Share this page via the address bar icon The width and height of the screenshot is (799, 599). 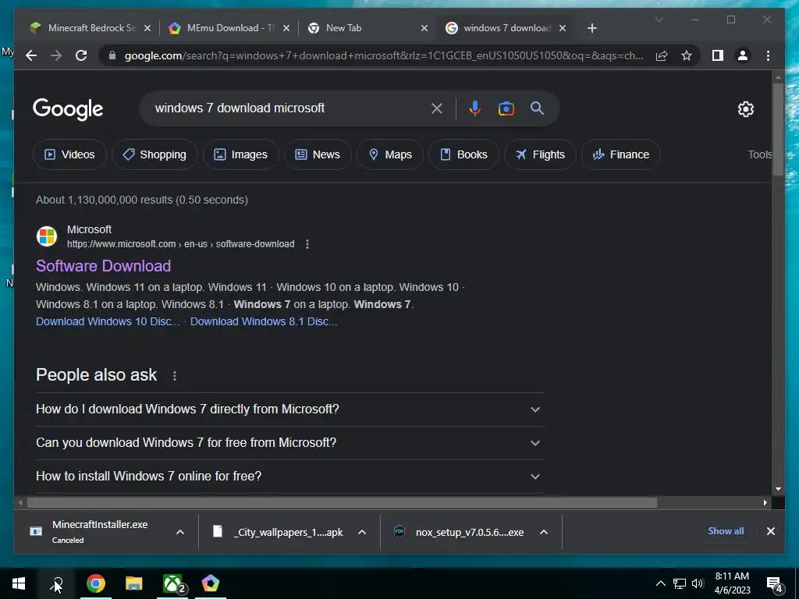click(662, 55)
